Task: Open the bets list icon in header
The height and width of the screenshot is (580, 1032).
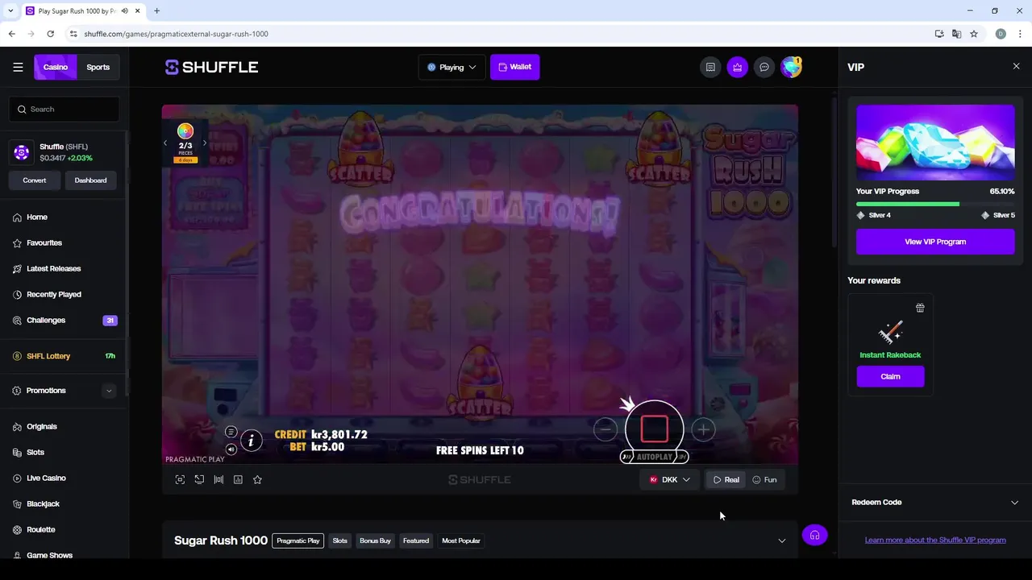Action: pyautogui.click(x=710, y=67)
